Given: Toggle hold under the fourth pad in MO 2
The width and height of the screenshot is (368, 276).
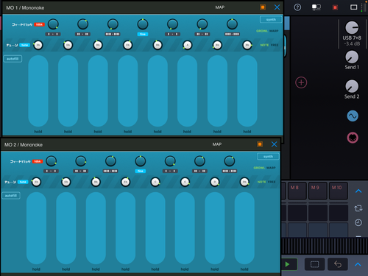Looking at the screenshot, I should (x=125, y=269).
